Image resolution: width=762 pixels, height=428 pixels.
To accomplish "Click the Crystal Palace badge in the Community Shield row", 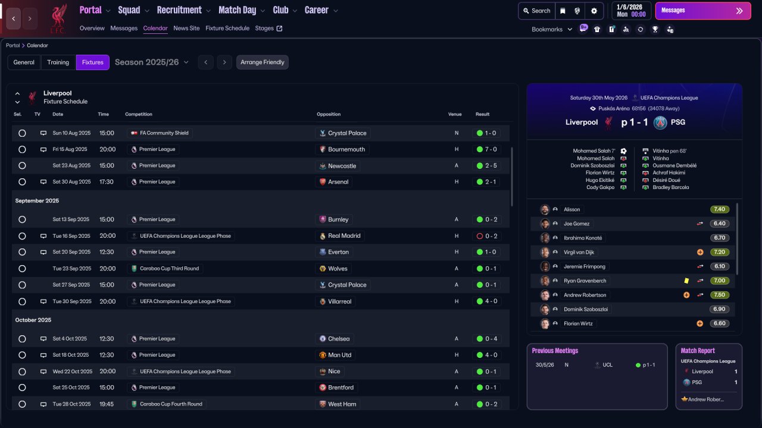I will 323,133.
